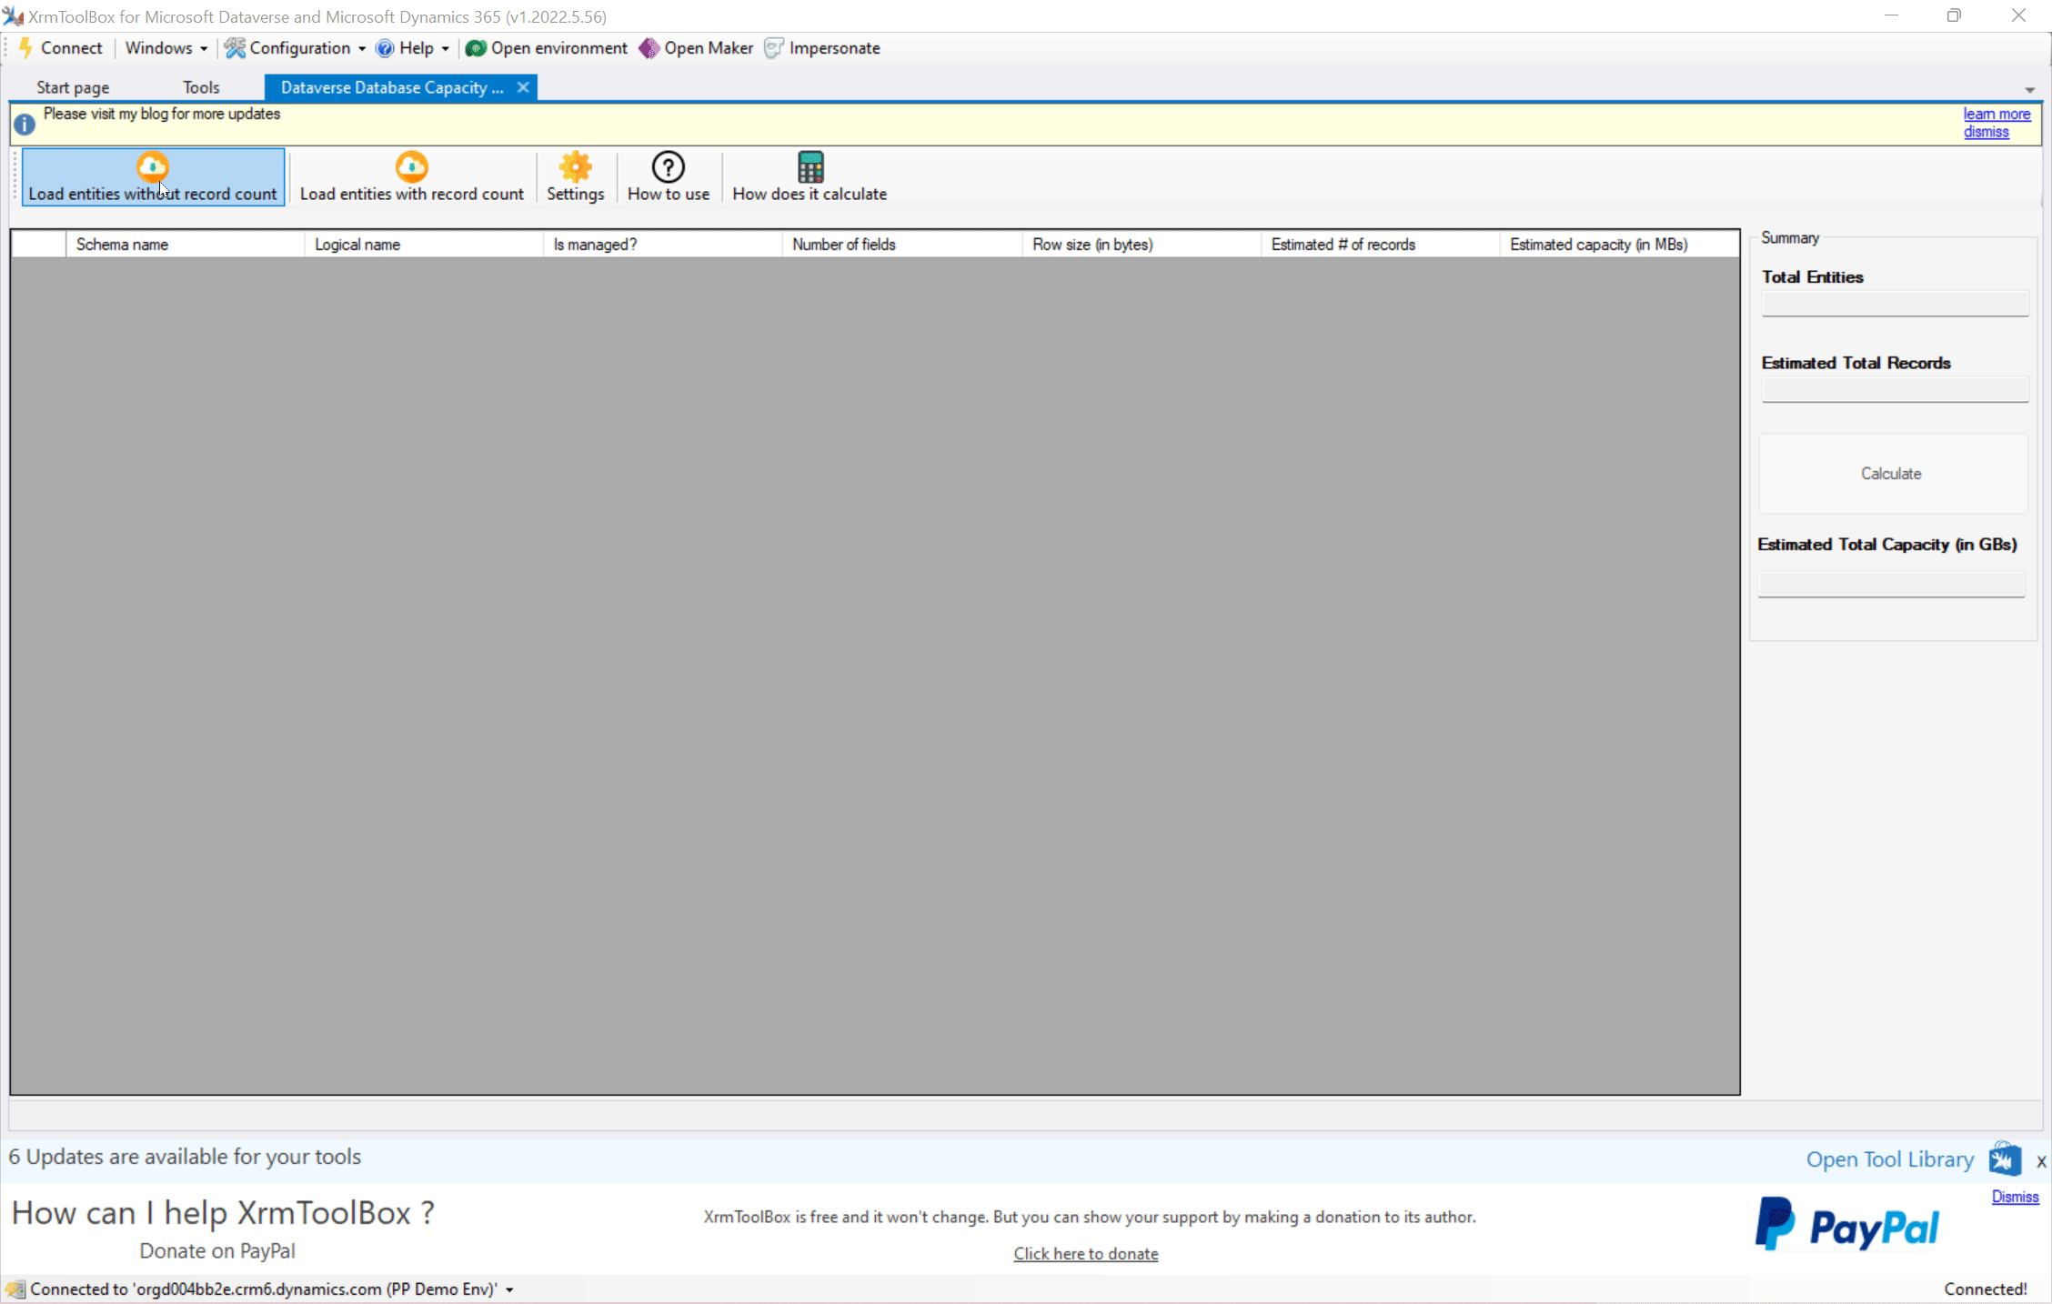Open the tab list dropdown arrow
The width and height of the screenshot is (2052, 1304).
[2030, 90]
